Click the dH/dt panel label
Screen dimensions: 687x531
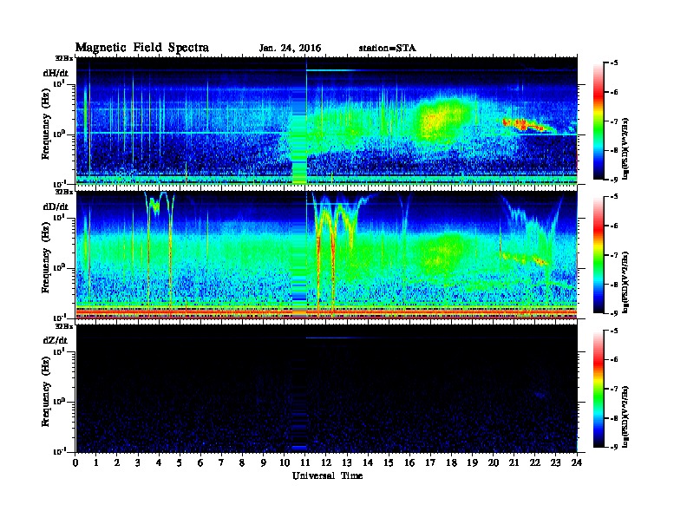(56, 73)
